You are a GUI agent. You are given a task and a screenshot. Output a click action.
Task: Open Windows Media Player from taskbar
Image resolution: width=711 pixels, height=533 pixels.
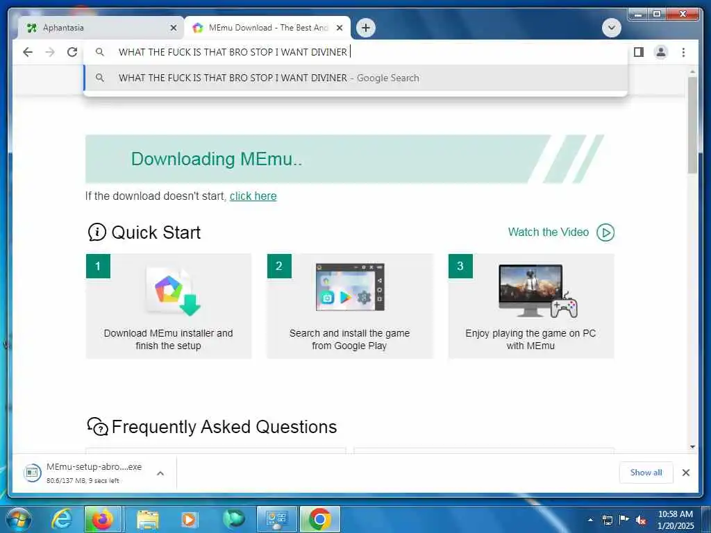pyautogui.click(x=189, y=519)
